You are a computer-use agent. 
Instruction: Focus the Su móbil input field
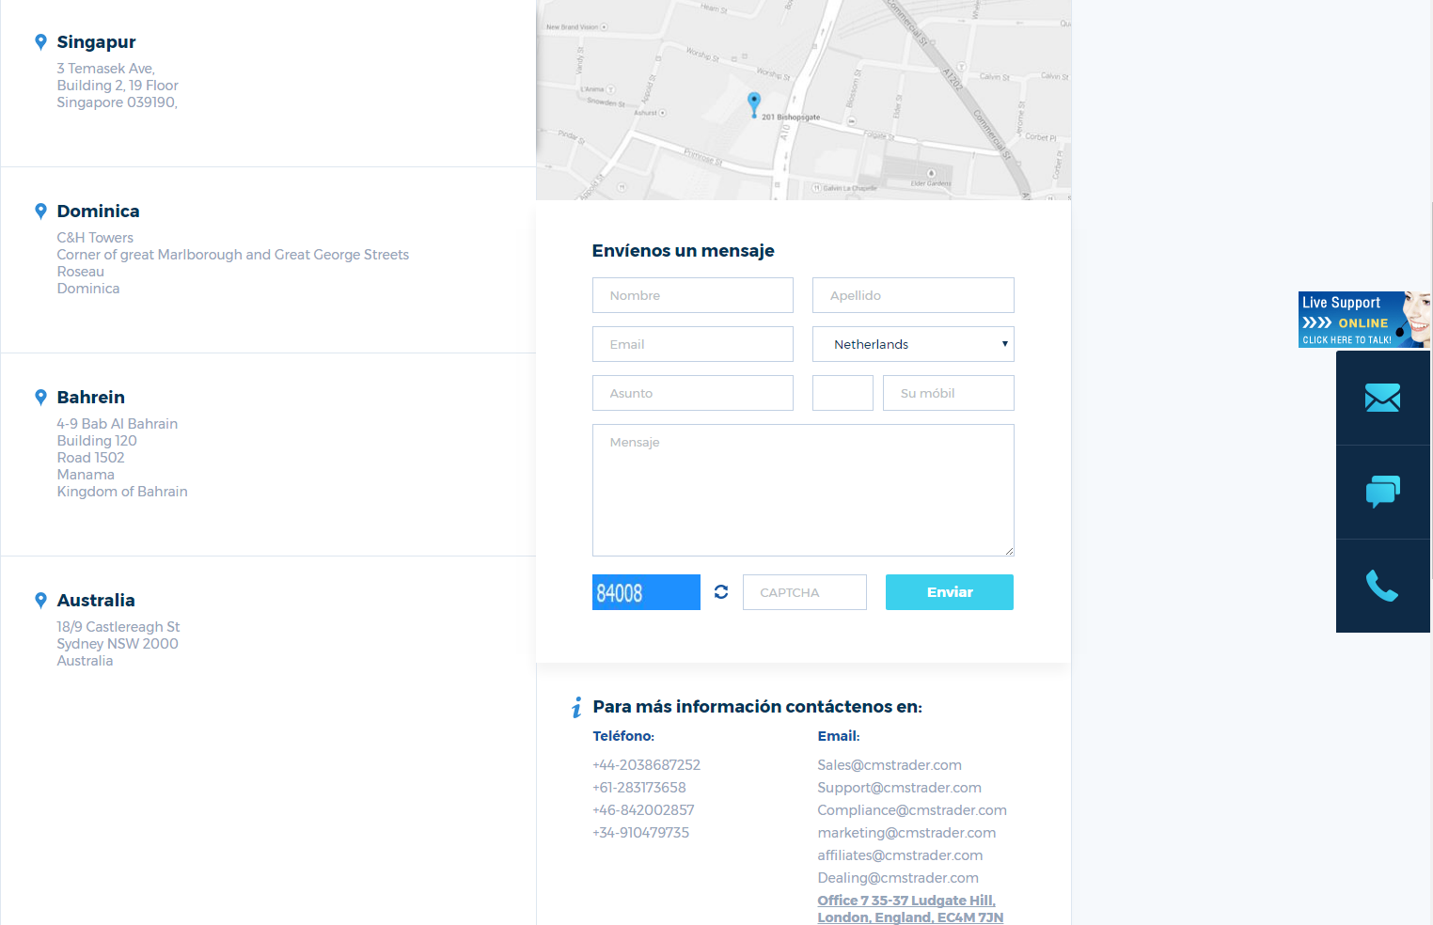pyautogui.click(x=949, y=393)
